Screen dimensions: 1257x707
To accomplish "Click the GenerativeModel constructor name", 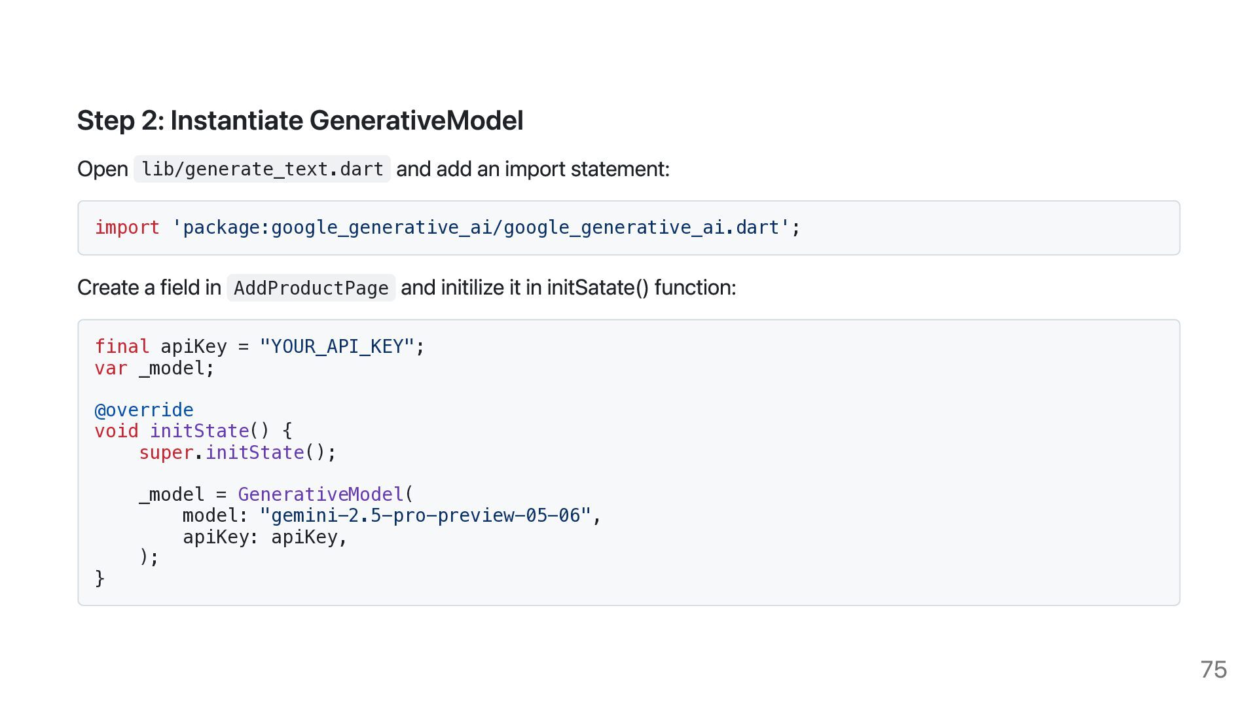I will [x=320, y=494].
